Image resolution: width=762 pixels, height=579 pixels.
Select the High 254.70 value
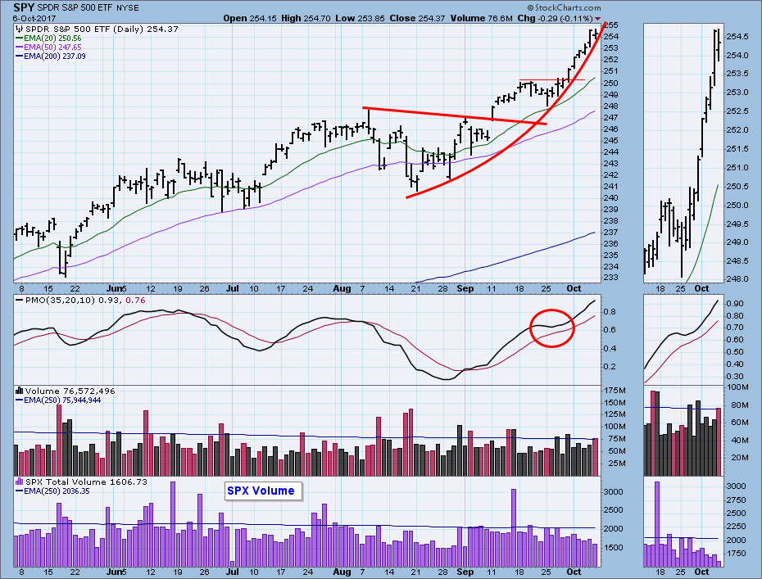click(306, 19)
